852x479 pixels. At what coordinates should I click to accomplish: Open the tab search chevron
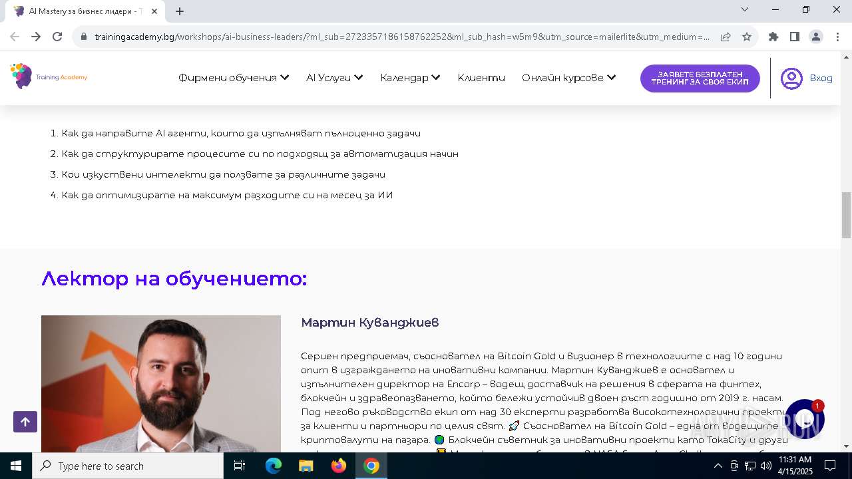coord(745,10)
